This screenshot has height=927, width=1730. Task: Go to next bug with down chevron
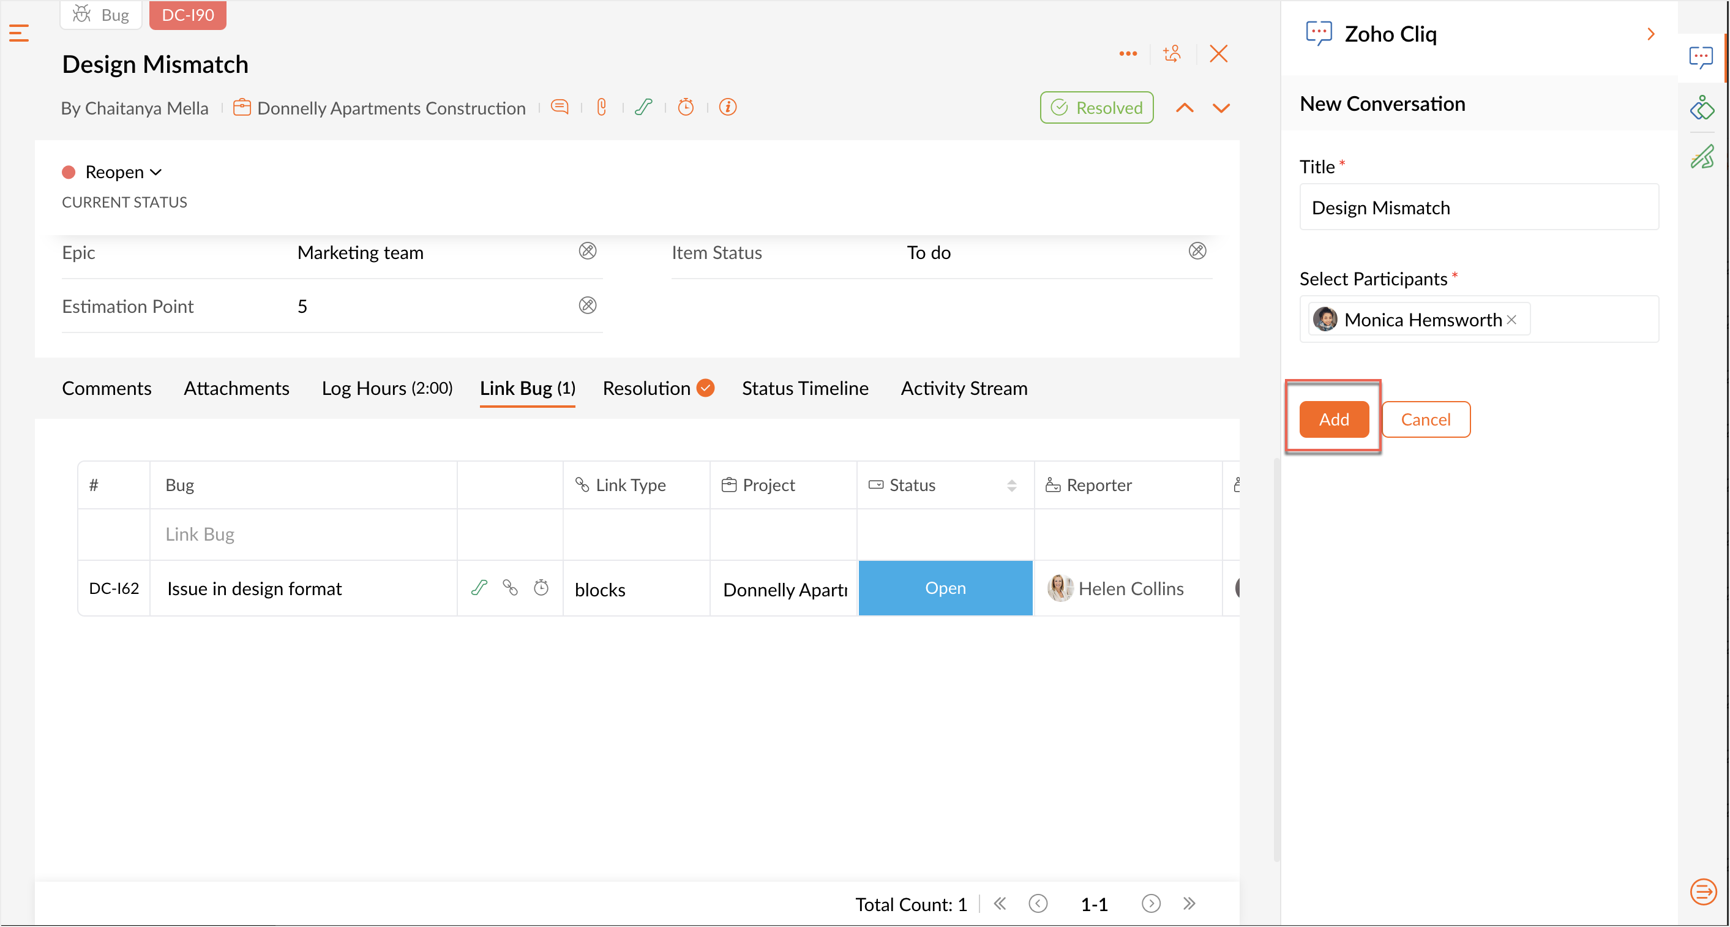[1222, 108]
